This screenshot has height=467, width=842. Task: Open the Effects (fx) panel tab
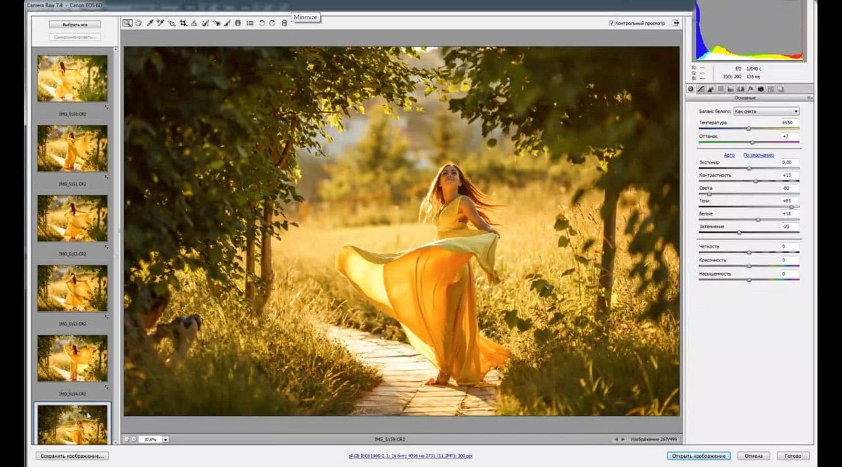(751, 89)
